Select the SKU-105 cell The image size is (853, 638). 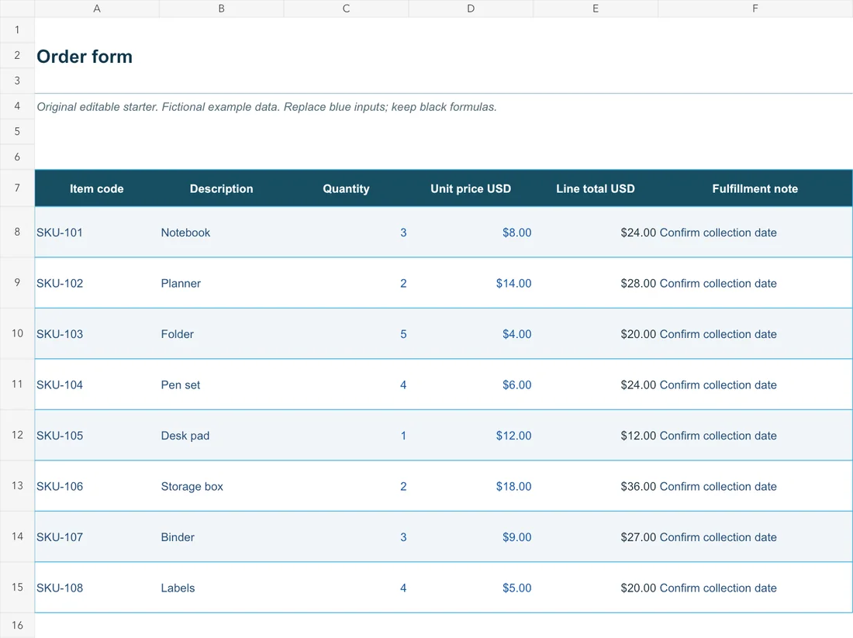coord(97,435)
